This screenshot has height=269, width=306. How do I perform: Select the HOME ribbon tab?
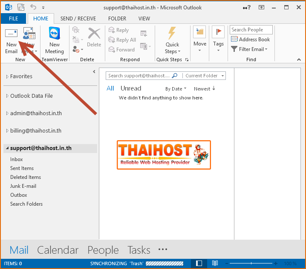40,19
